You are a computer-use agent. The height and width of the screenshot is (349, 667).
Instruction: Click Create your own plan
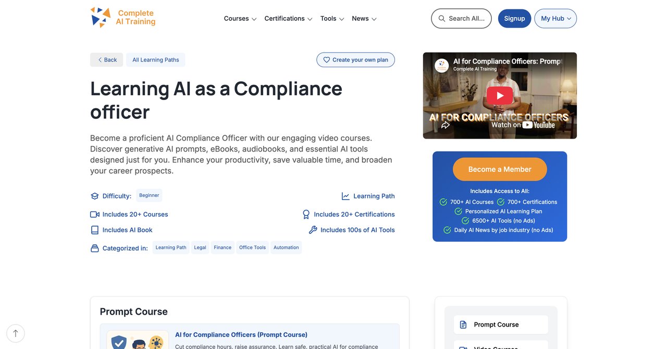356,60
